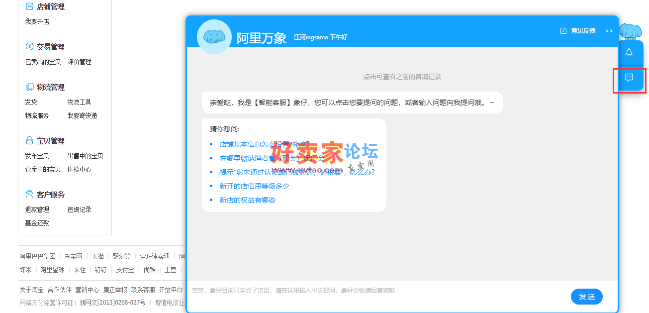Click the 意见反馈 feedback pencil icon
Screen dimensions: 649x313
(562, 30)
